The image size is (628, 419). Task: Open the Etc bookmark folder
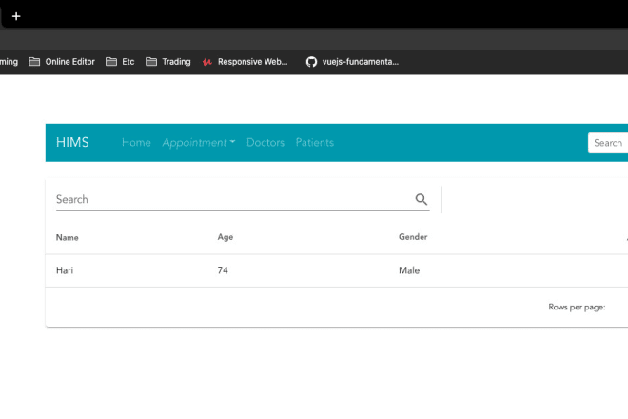120,62
